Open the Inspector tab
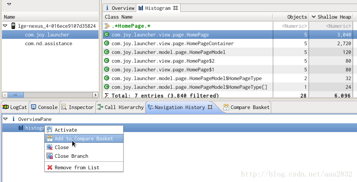The width and height of the screenshot is (357, 182). pyautogui.click(x=77, y=107)
